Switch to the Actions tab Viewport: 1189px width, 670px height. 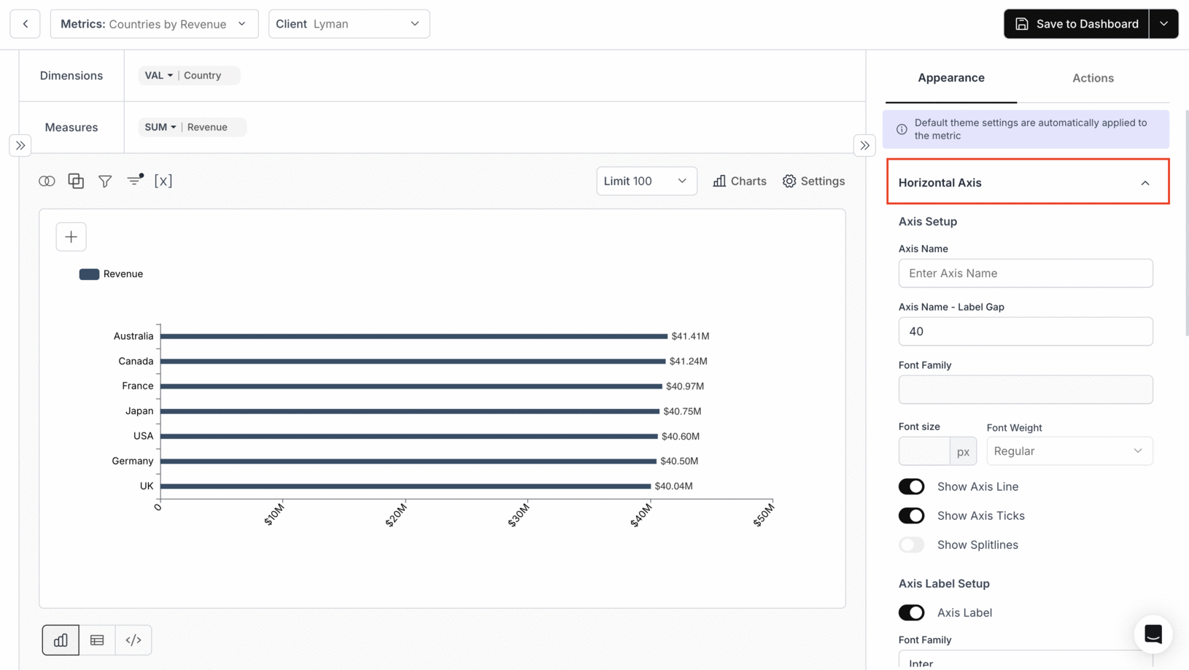[1092, 78]
